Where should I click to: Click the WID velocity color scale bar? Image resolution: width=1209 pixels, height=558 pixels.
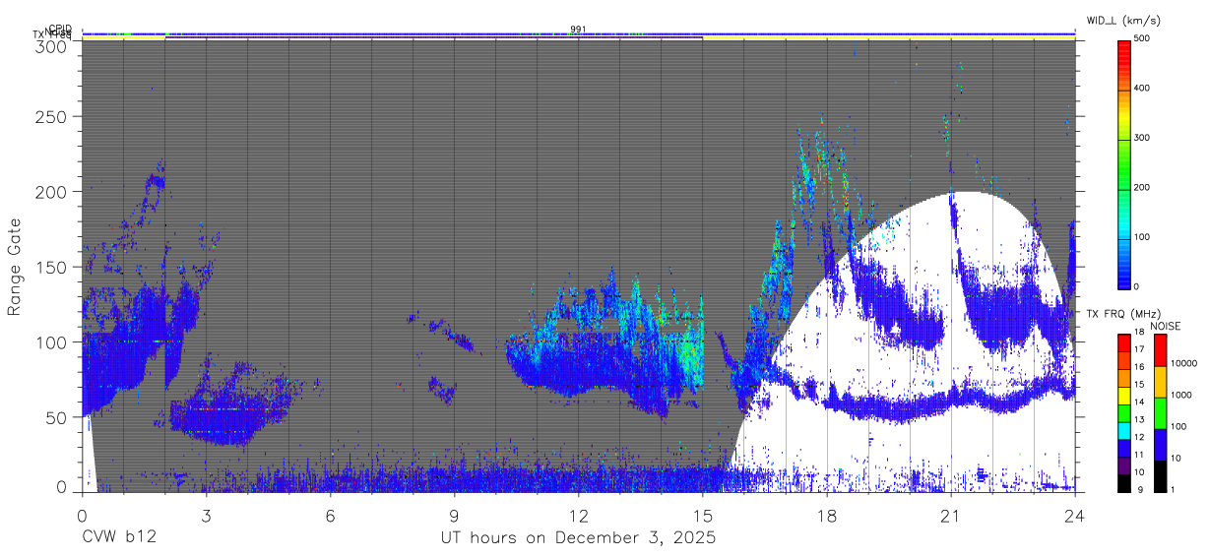1124,163
